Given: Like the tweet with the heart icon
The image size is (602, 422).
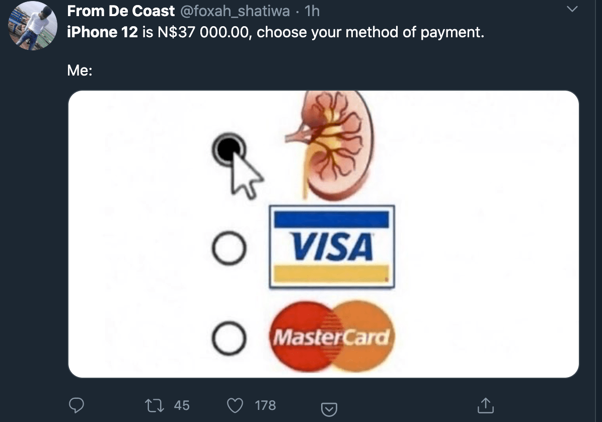Looking at the screenshot, I should (x=235, y=405).
